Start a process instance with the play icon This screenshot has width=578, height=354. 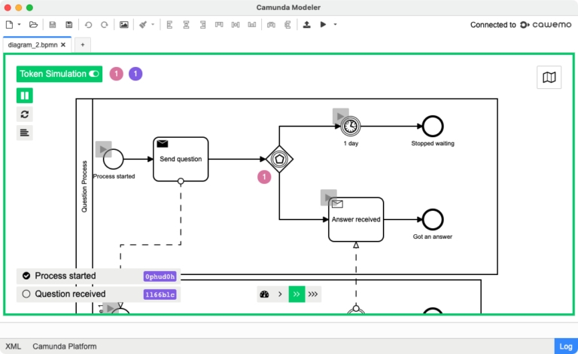coord(324,25)
